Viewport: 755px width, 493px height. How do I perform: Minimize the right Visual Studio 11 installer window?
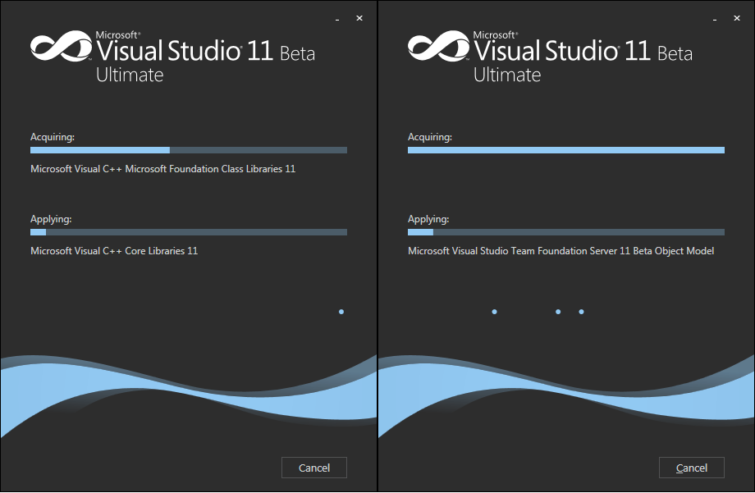[x=715, y=19]
